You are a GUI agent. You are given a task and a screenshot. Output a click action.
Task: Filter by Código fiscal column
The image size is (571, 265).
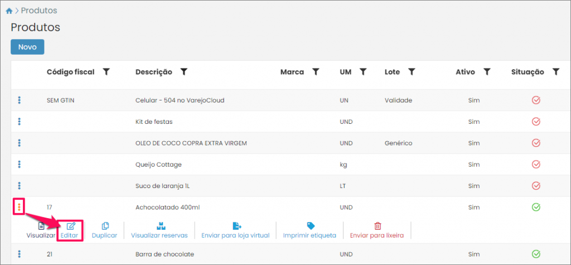(x=107, y=72)
